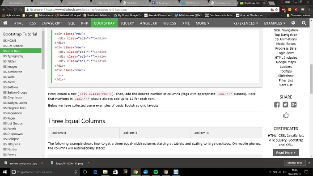Open JAVASCRIPT tutorial tab
Viewport: 313px width, 176px height.
click(52, 23)
